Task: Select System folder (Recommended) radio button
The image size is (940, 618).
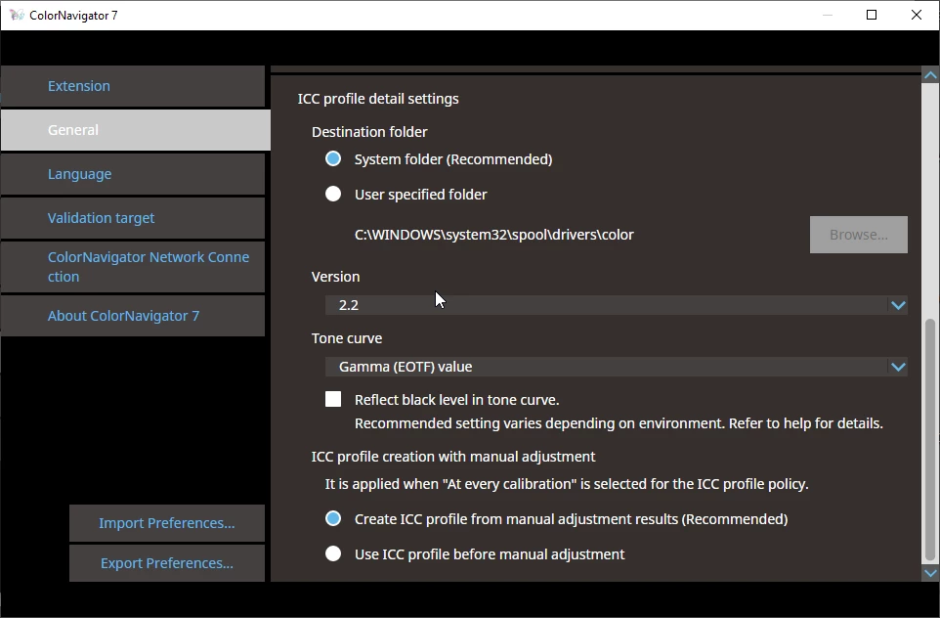Action: 333,159
